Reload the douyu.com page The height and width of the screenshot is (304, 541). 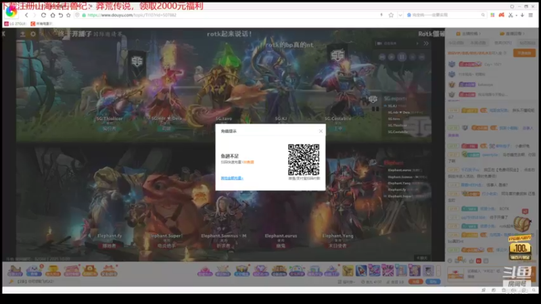[x=43, y=15]
